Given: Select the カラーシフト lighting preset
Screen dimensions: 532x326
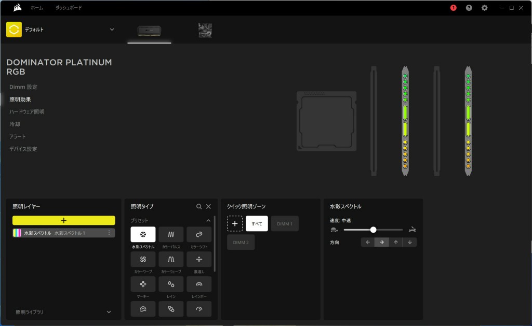Looking at the screenshot, I should [x=199, y=234].
